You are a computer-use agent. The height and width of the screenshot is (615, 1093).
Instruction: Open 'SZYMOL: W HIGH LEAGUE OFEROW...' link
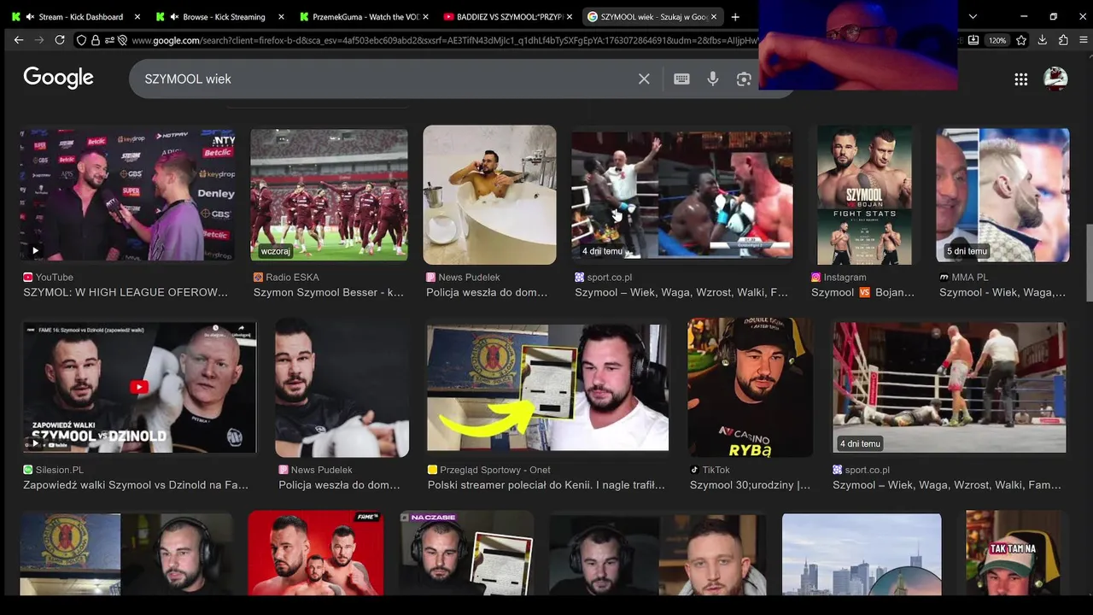point(126,292)
